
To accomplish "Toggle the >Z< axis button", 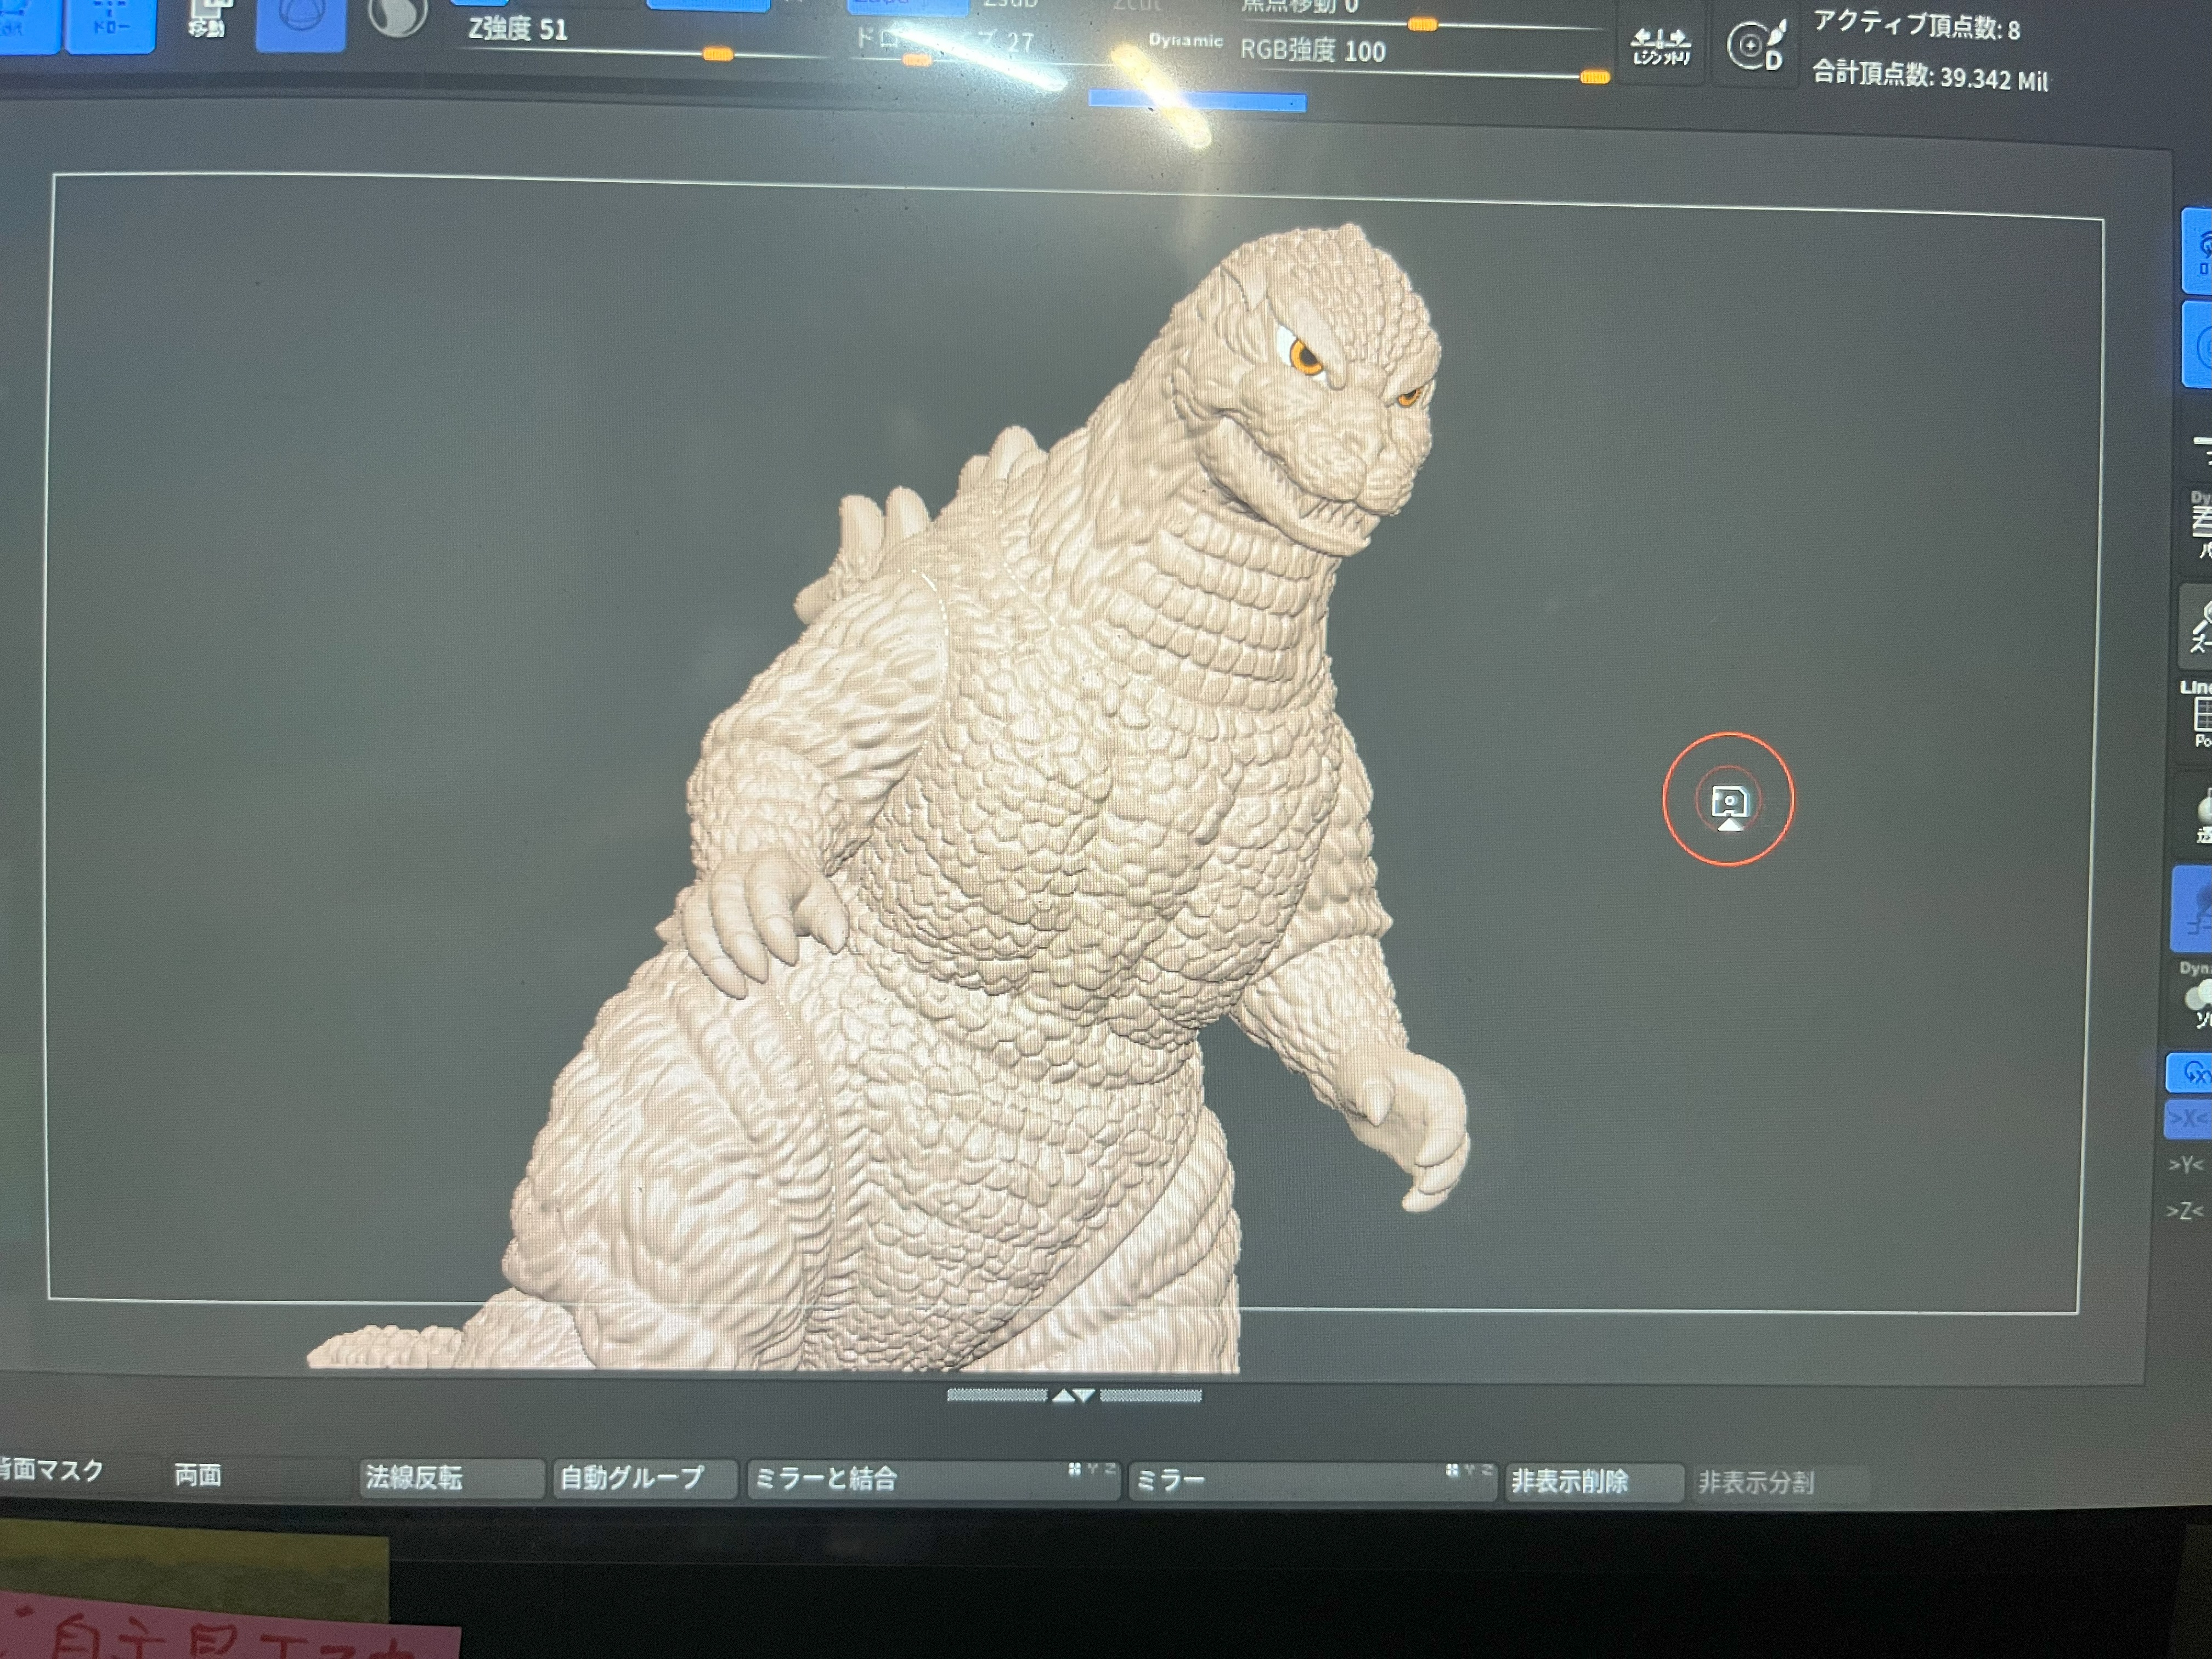I will tap(2186, 1210).
